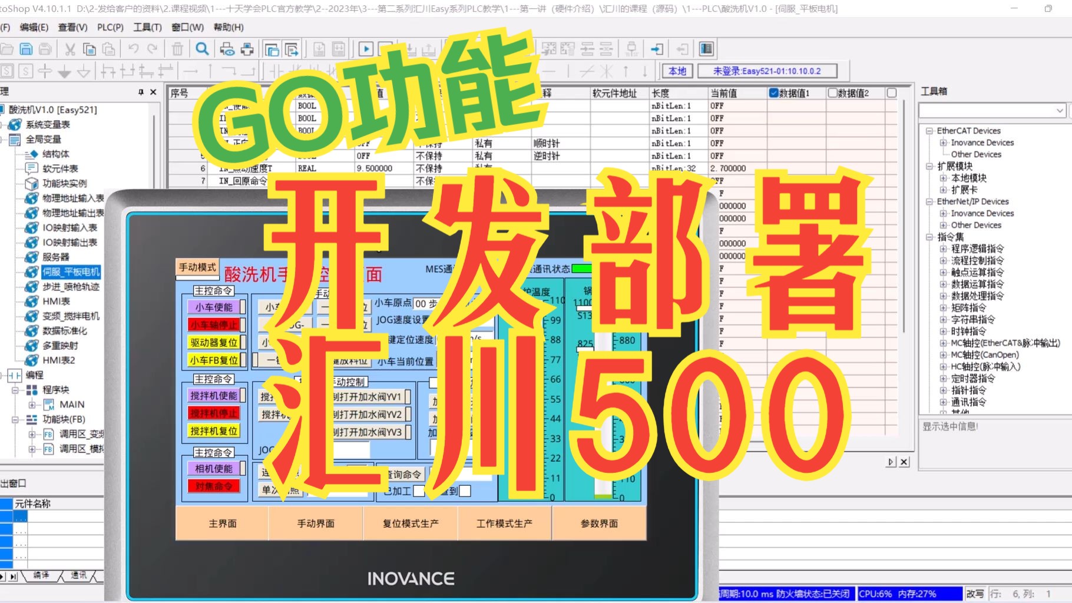Open the 工具(T) menu

point(147,27)
